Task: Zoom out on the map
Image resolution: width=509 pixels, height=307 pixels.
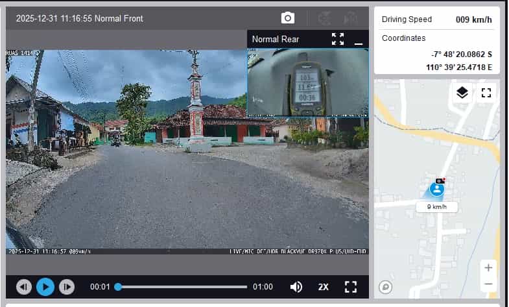Action: click(x=488, y=284)
